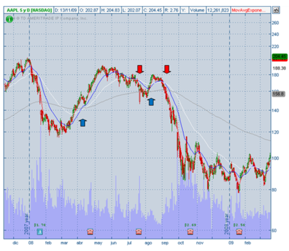The height and width of the screenshot is (251, 289).
Task: Click the high price H: 204.83
Action: [110, 10]
